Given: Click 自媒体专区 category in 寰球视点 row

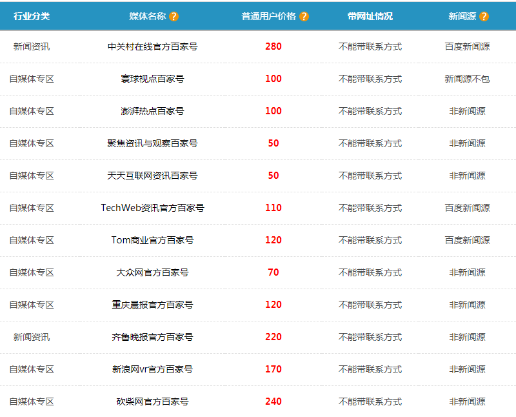Looking at the screenshot, I should coord(32,79).
